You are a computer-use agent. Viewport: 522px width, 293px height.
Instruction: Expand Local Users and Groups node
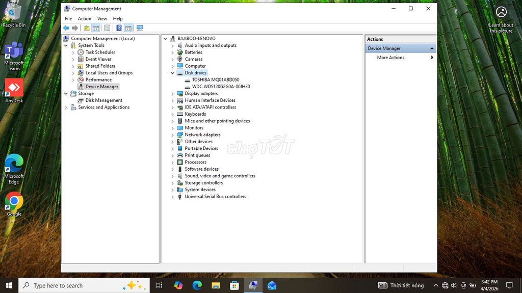click(x=73, y=73)
